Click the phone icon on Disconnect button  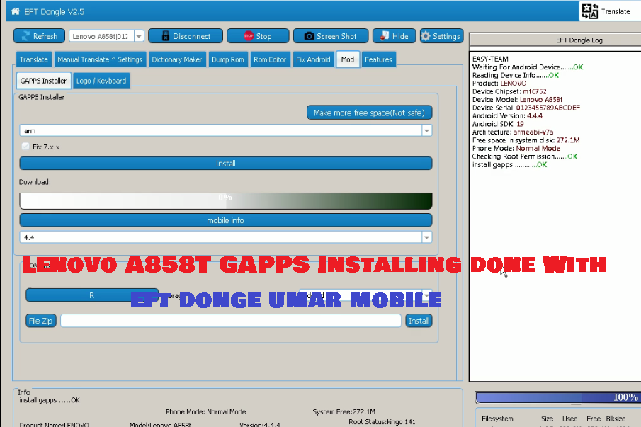click(165, 36)
